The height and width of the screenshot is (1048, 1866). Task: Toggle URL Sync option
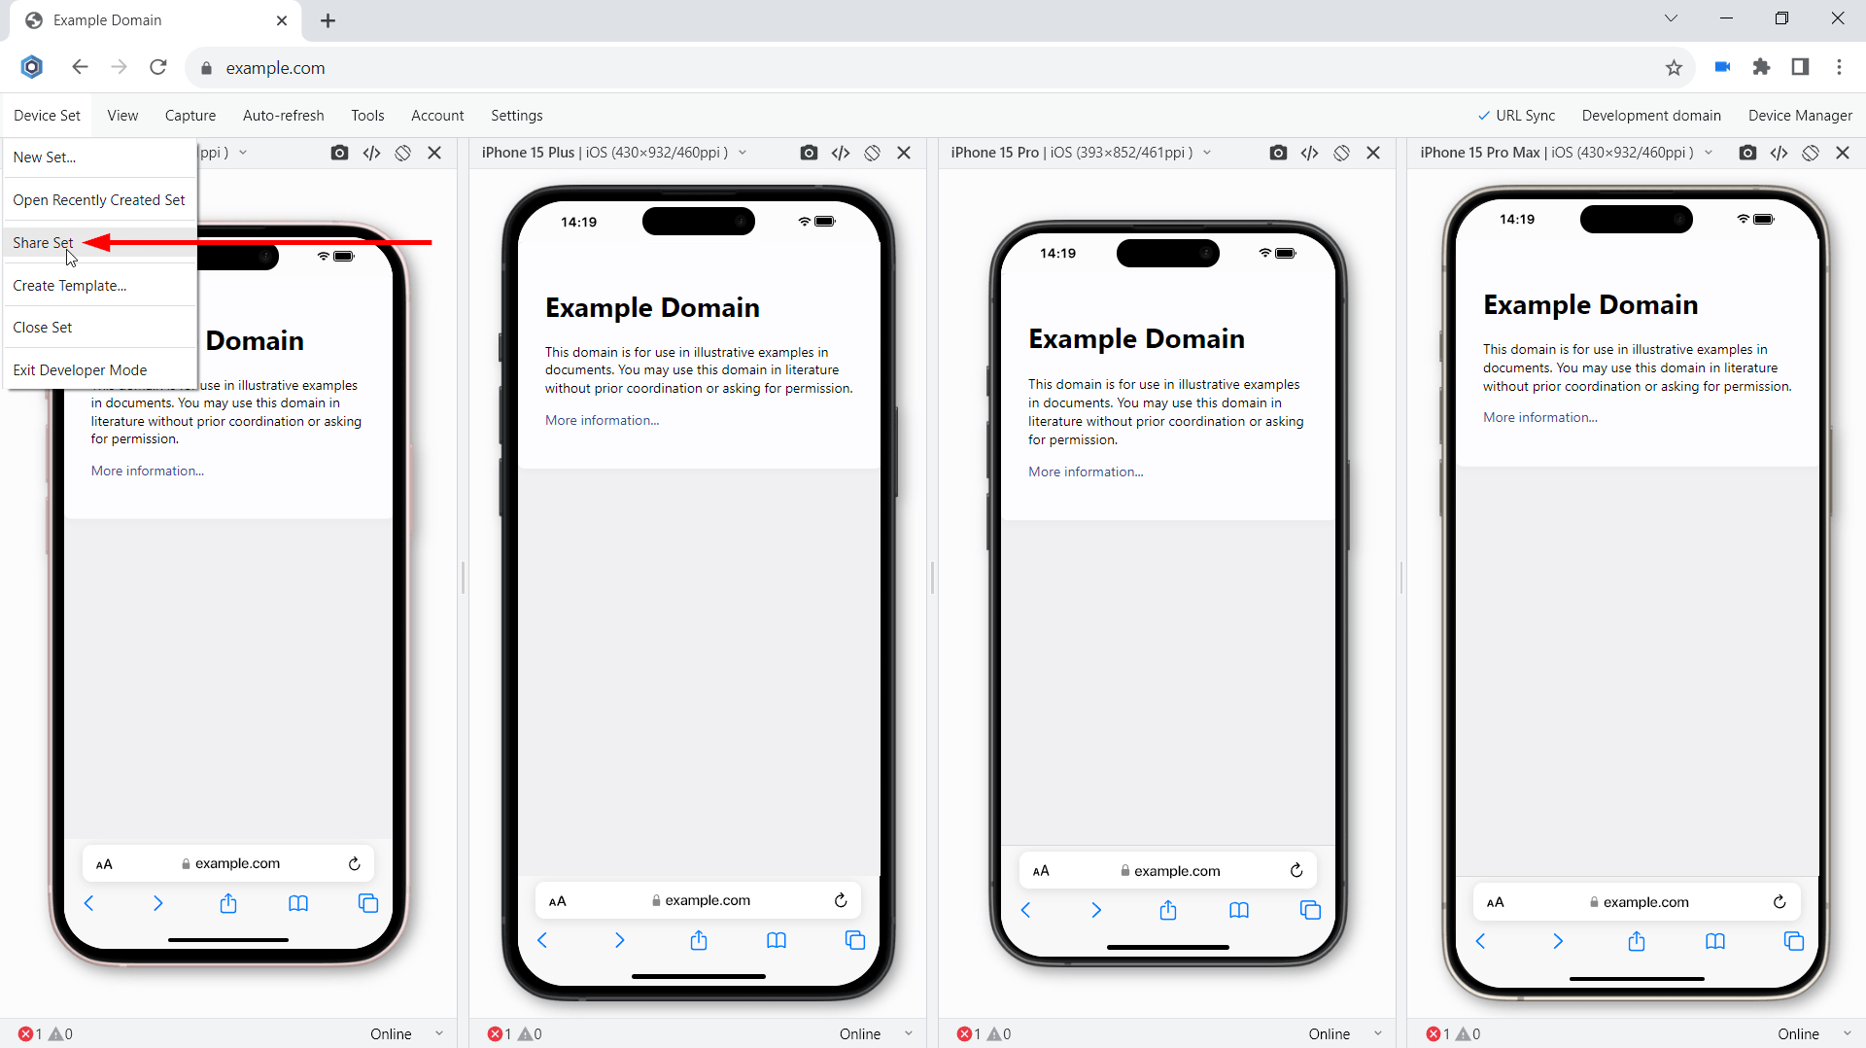click(x=1517, y=115)
